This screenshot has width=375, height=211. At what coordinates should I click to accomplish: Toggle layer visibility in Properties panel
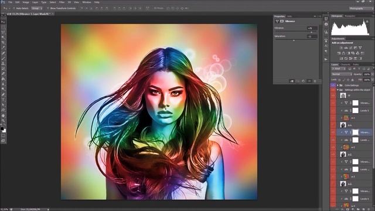pyautogui.click(x=309, y=81)
